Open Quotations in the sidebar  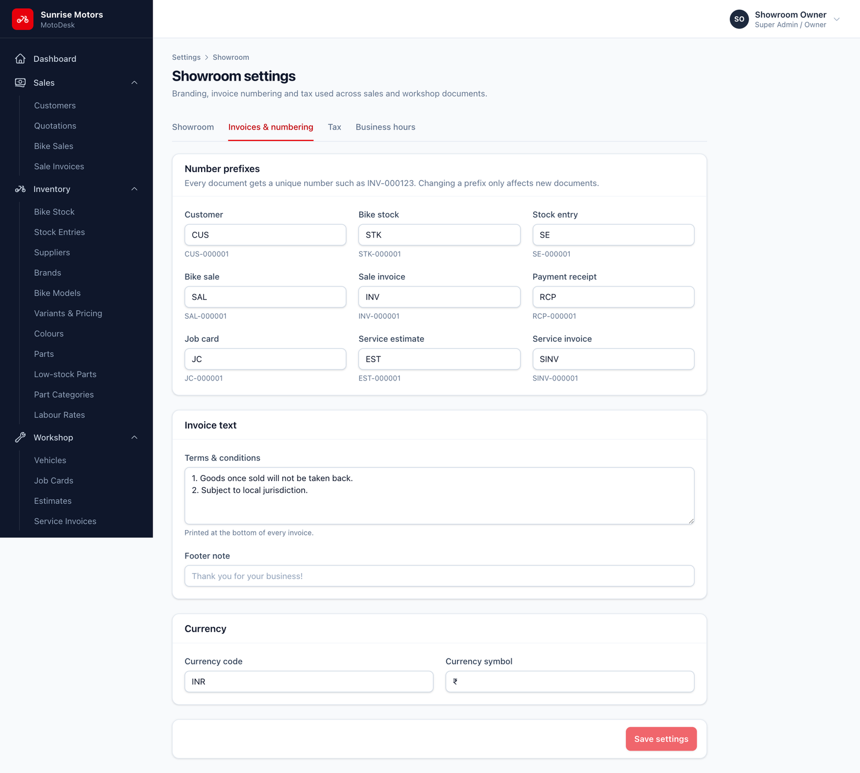tap(55, 126)
